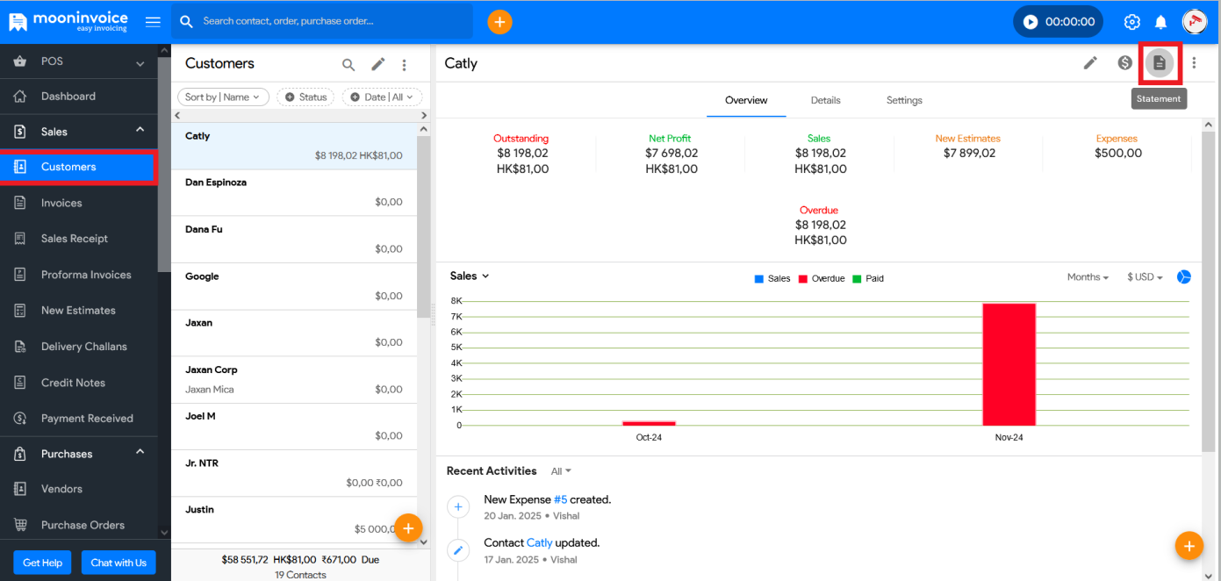Viewport: 1221px width, 581px height.
Task: Open the Sales chart type dropdown
Action: pyautogui.click(x=470, y=276)
